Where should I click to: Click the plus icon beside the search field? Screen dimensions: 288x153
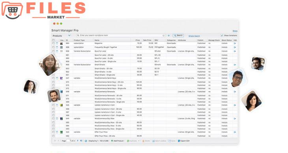[x=169, y=35]
